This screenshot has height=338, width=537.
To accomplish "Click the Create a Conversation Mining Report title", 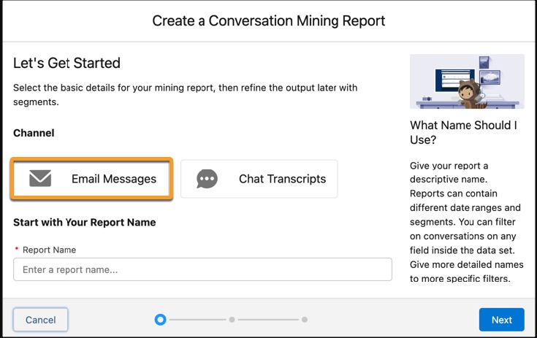I will tap(269, 21).
